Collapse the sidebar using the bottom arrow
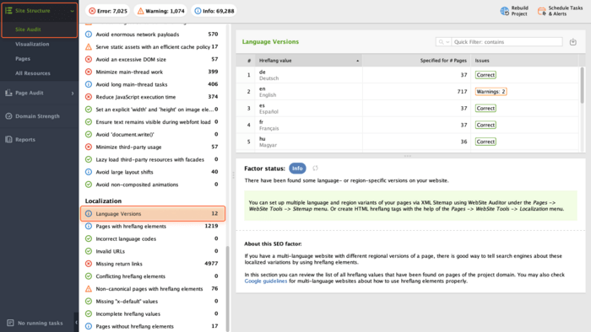The width and height of the screenshot is (591, 332). pos(76,323)
